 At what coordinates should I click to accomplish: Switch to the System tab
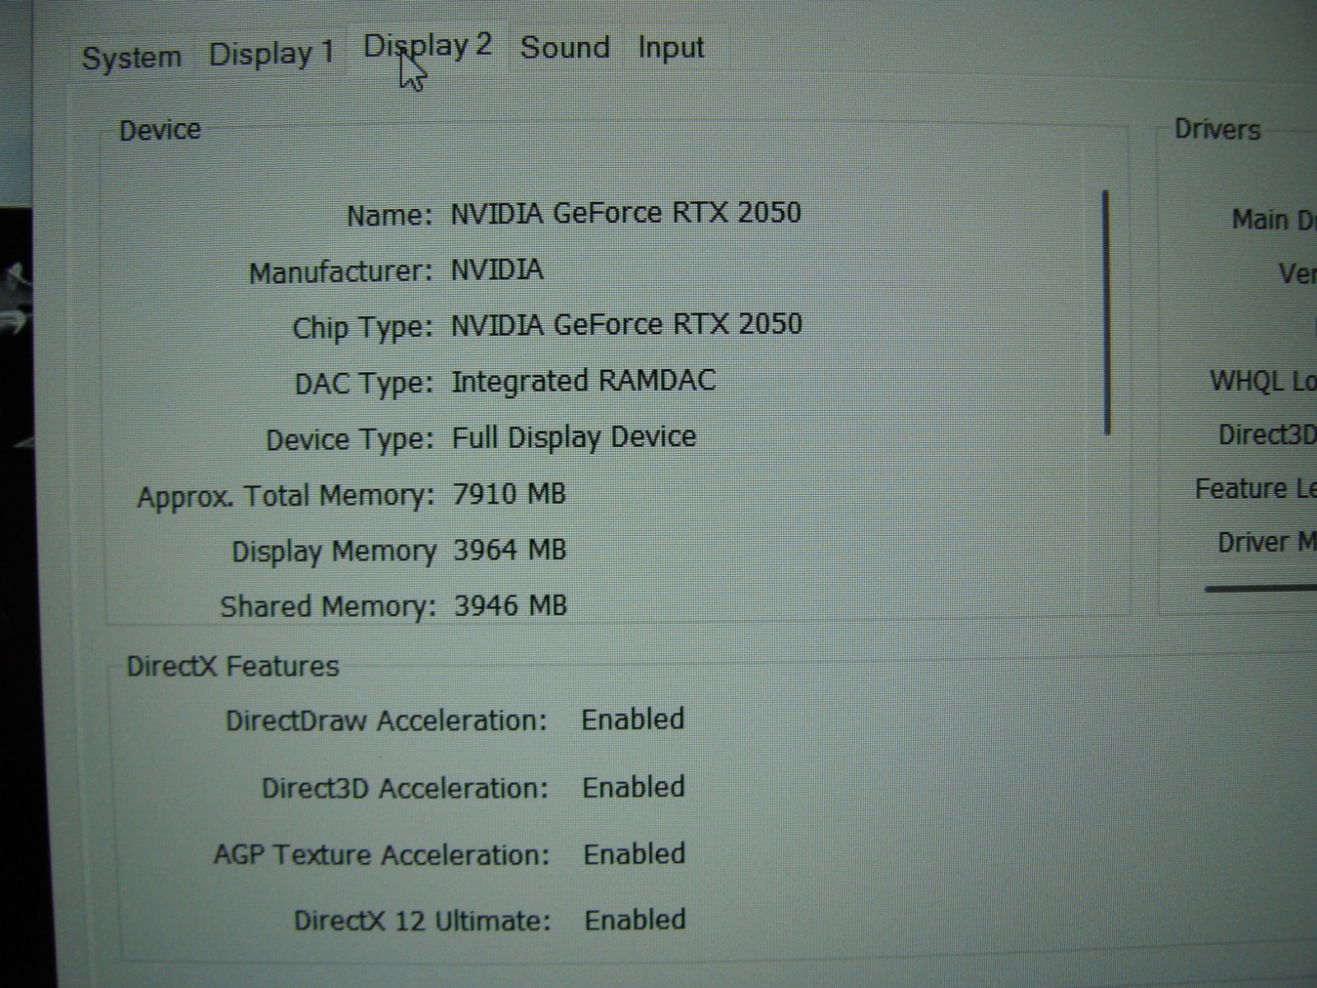tap(132, 58)
